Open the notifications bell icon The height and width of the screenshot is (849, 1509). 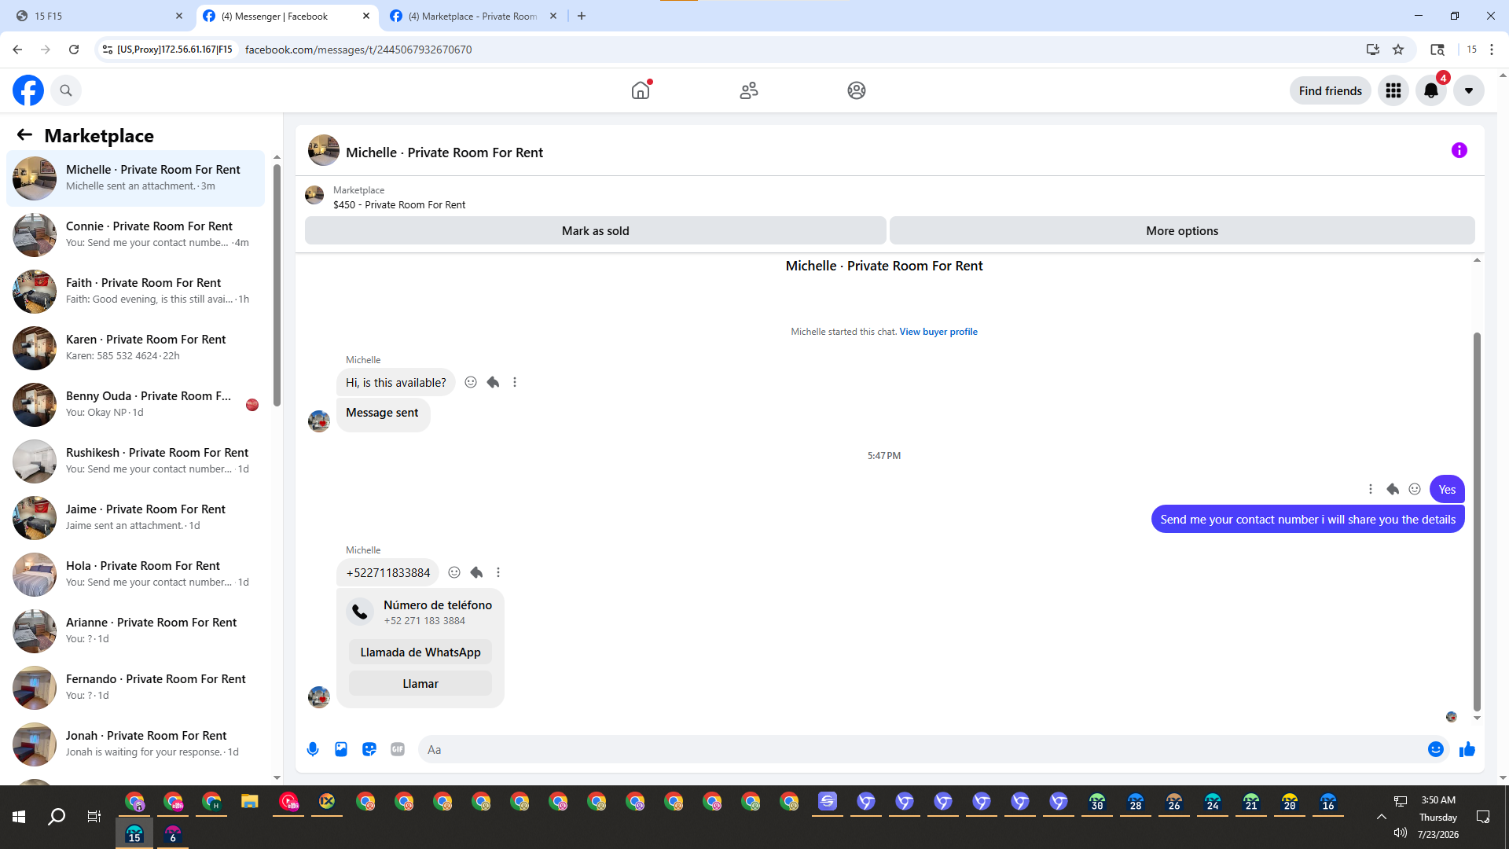[x=1431, y=90]
